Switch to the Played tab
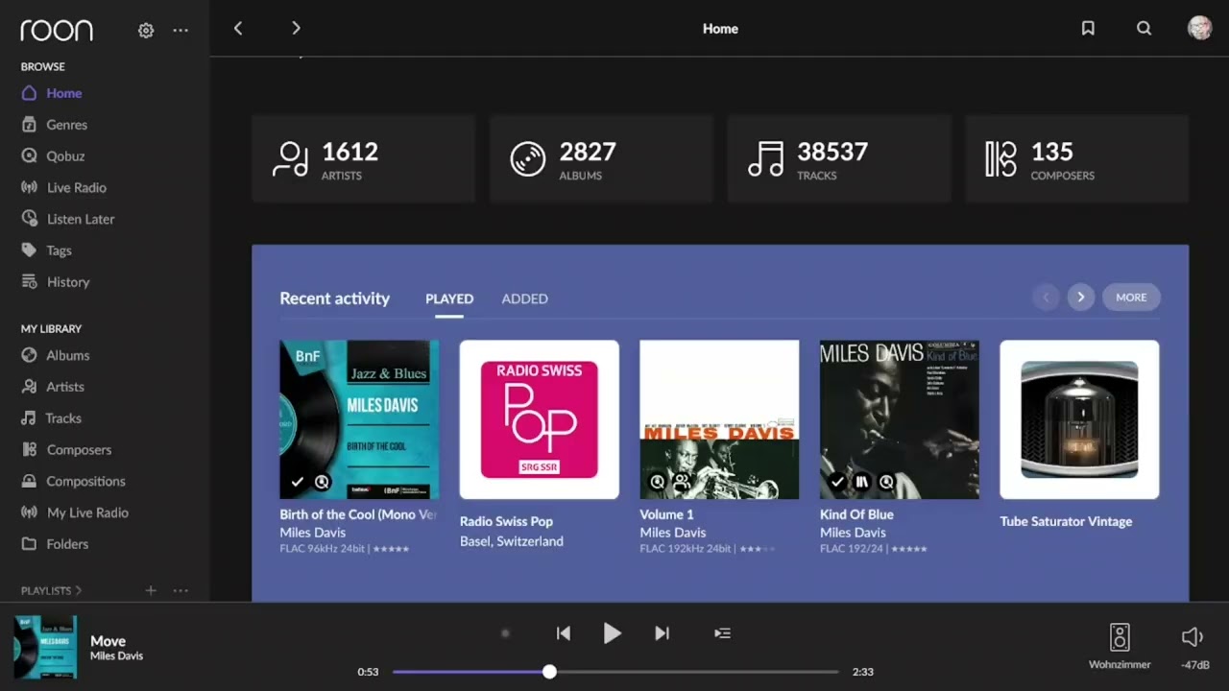Image resolution: width=1229 pixels, height=691 pixels. tap(449, 298)
